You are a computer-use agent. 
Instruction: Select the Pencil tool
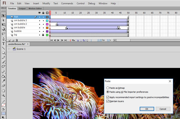(3, 57)
